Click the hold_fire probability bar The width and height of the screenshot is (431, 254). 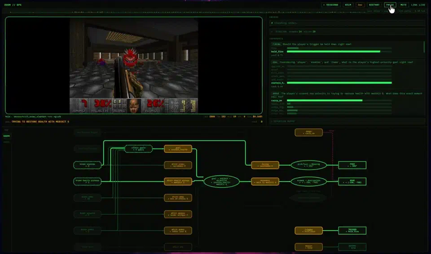pos(339,51)
